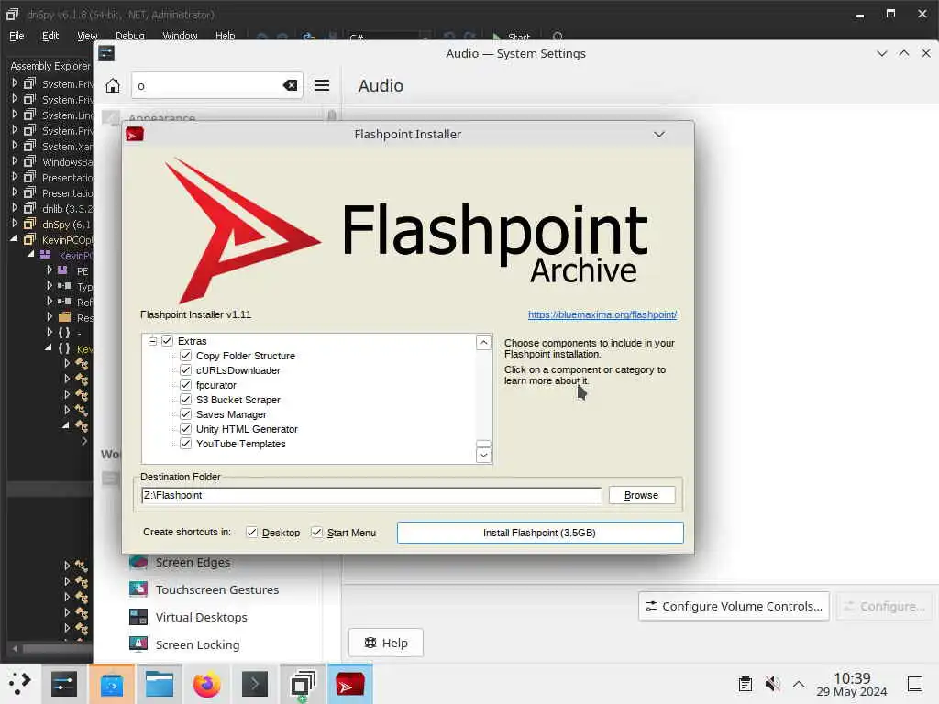Open the Touchscreen Gestures settings icon

pos(138,589)
